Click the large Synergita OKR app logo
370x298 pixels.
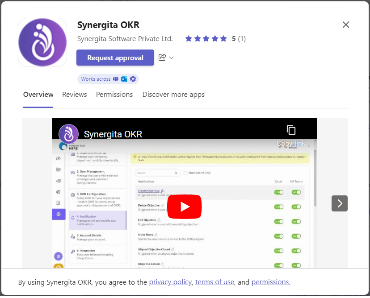42,42
